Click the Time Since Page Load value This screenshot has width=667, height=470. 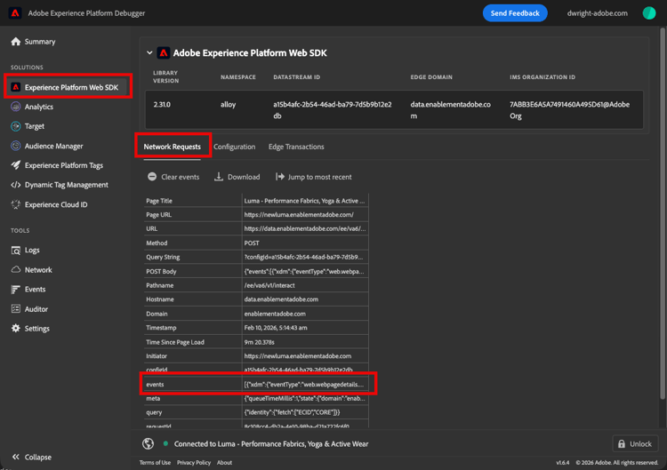259,342
